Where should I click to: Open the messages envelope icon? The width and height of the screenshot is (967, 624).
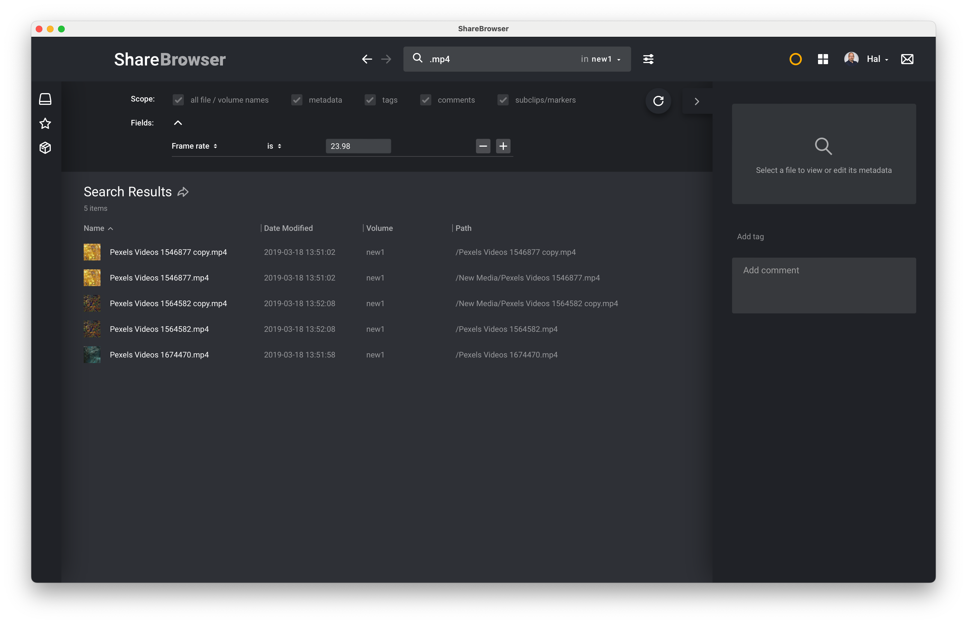click(907, 59)
